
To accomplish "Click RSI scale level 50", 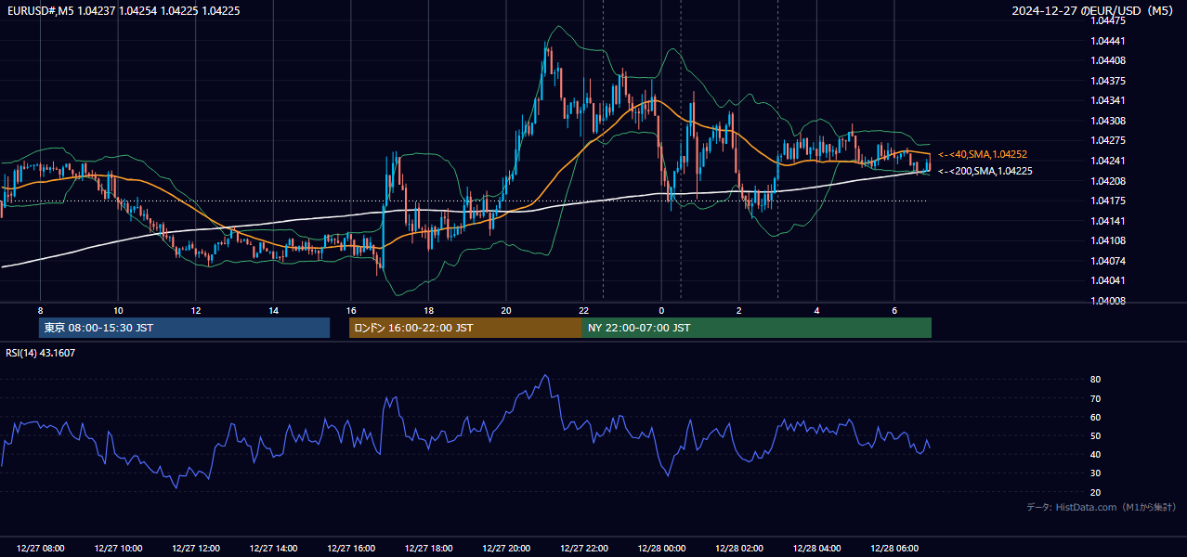I will (x=1096, y=436).
